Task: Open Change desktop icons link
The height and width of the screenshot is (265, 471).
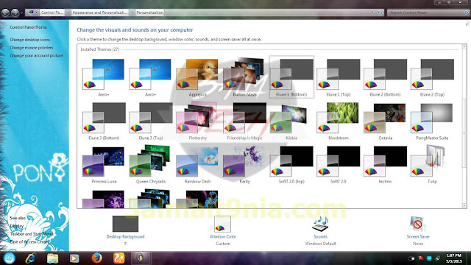Action: [x=29, y=40]
